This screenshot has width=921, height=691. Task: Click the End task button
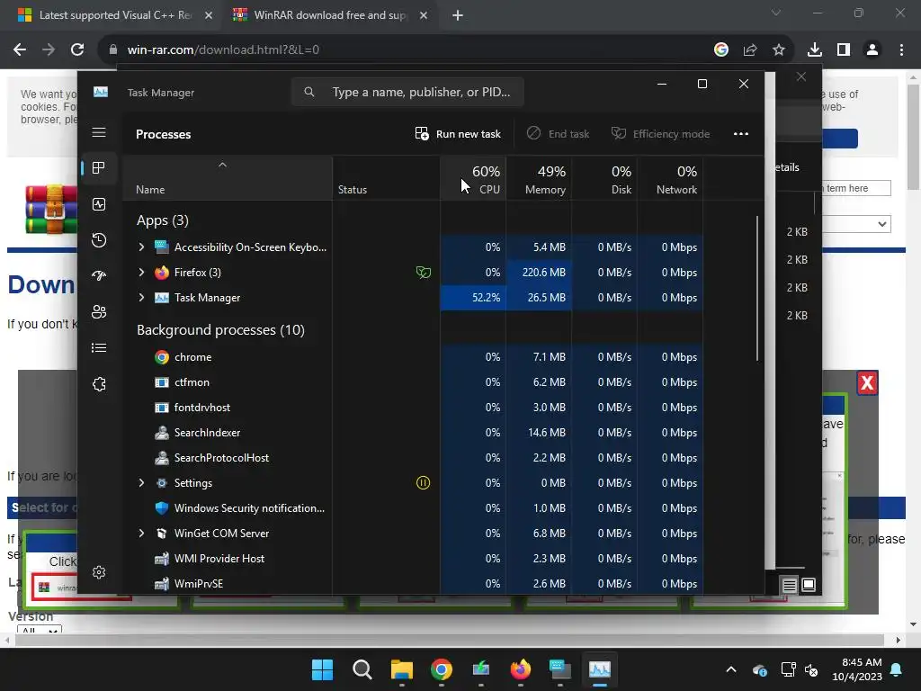coord(558,134)
